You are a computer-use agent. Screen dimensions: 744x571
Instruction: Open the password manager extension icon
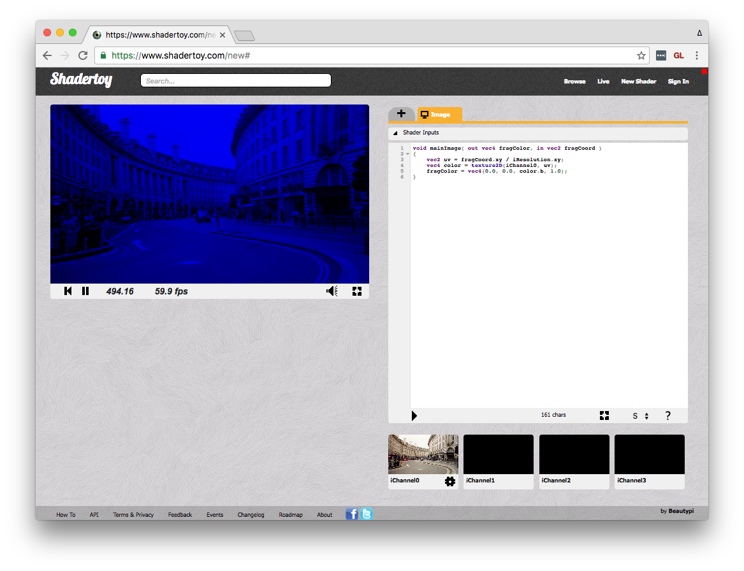point(661,55)
